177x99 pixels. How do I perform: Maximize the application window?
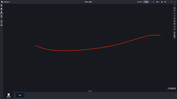click(172, 2)
